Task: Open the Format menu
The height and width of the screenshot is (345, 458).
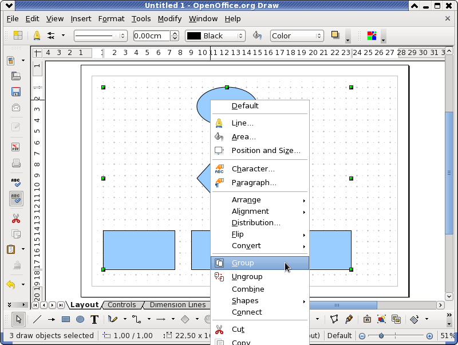Action: click(111, 19)
